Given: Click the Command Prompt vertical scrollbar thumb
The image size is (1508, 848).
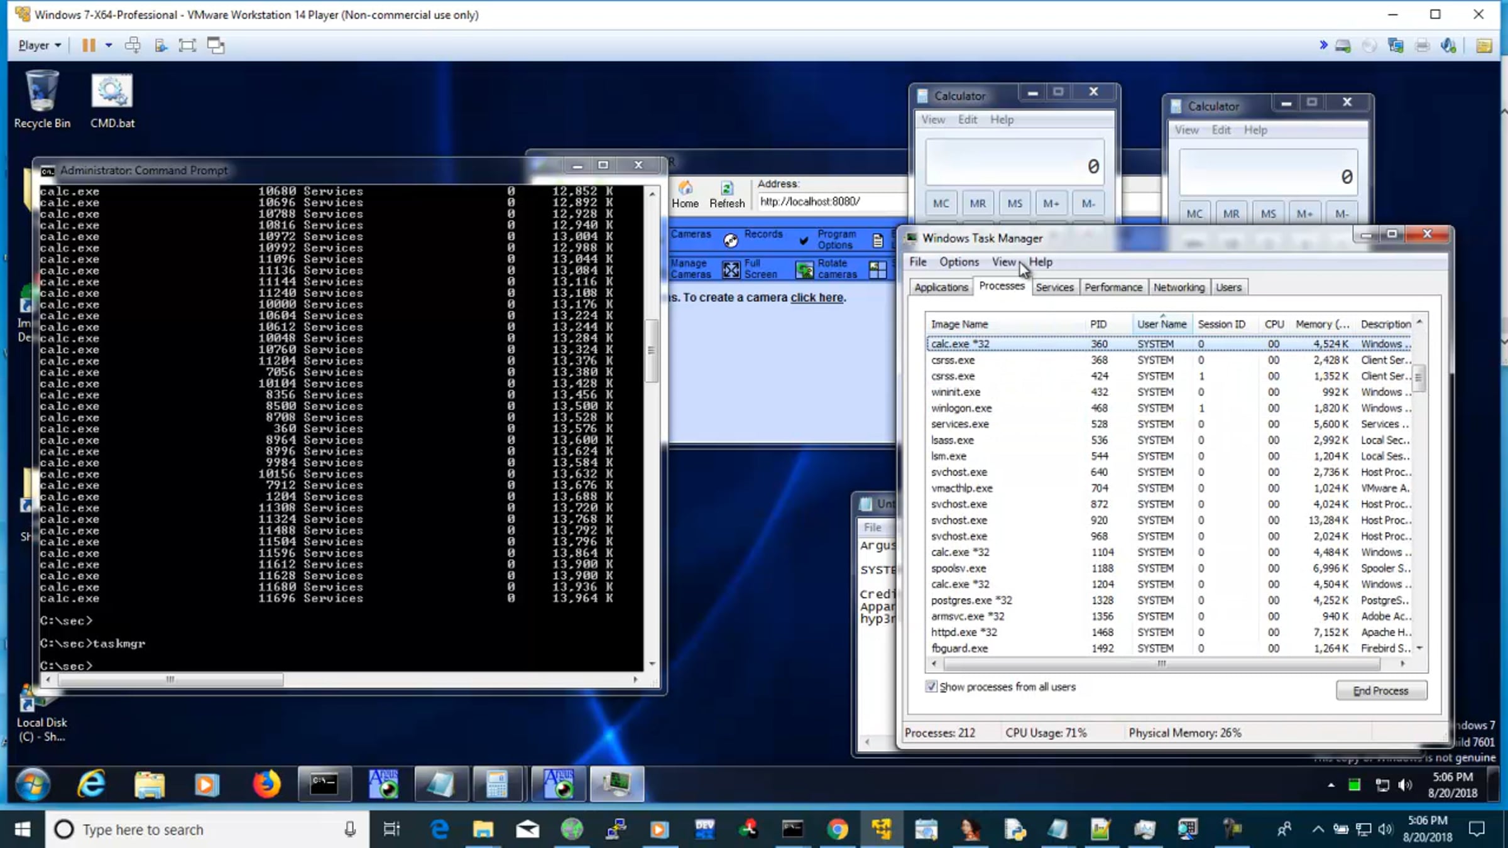Looking at the screenshot, I should (x=652, y=350).
